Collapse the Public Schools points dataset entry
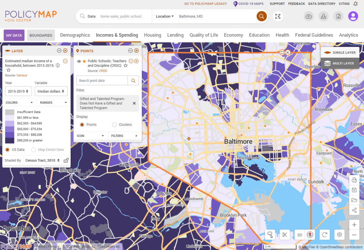 131,61
